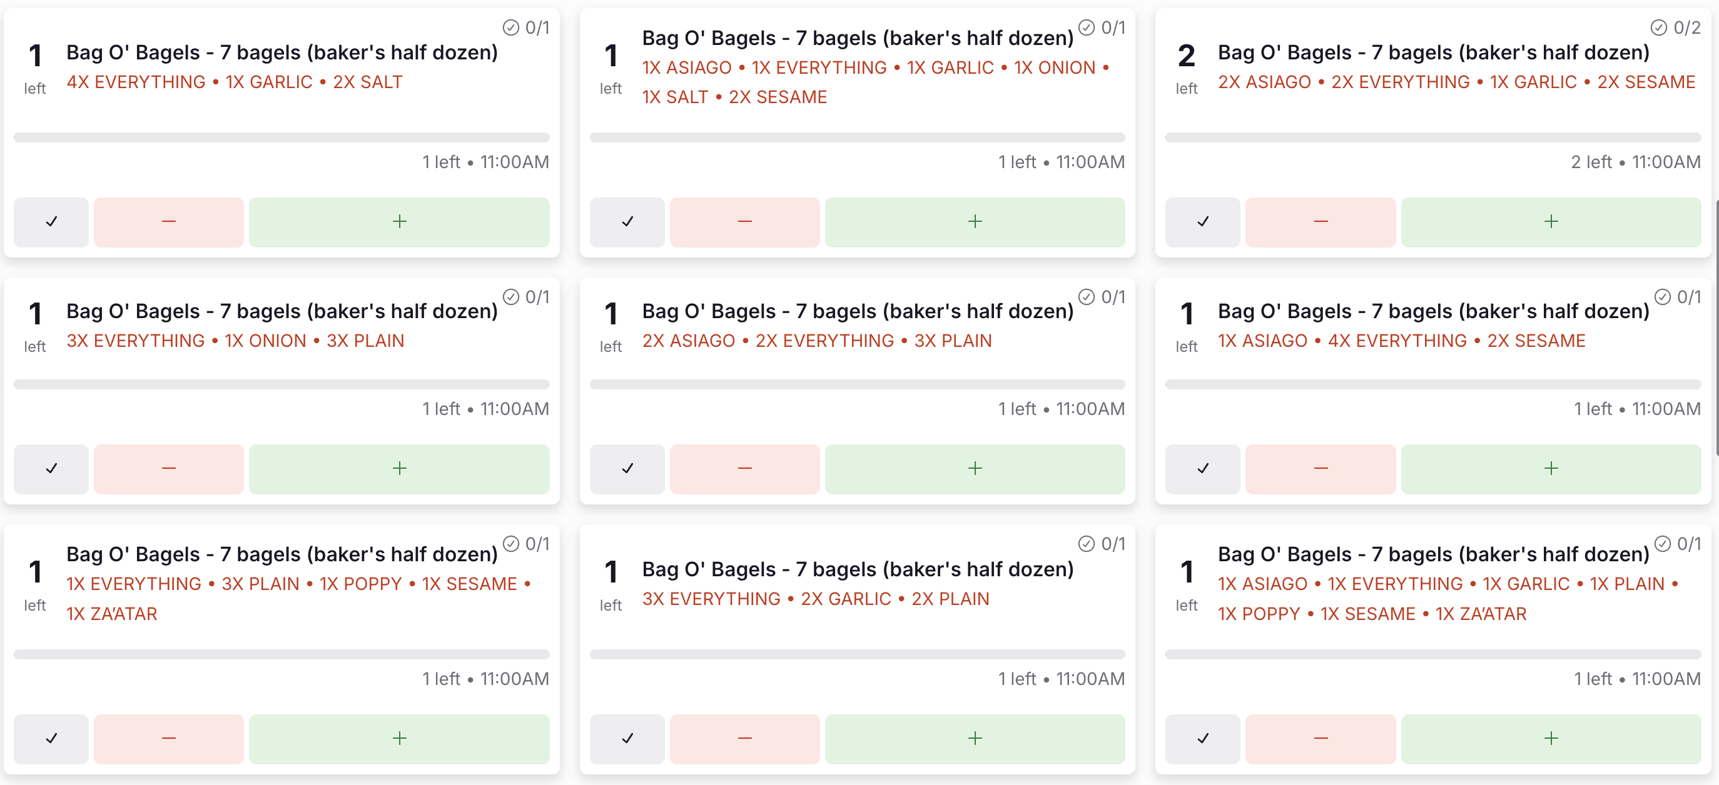Decrease count on Poppy, Sesame, Za'atar seven-flavor order
The image size is (1719, 785).
[x=1321, y=738]
